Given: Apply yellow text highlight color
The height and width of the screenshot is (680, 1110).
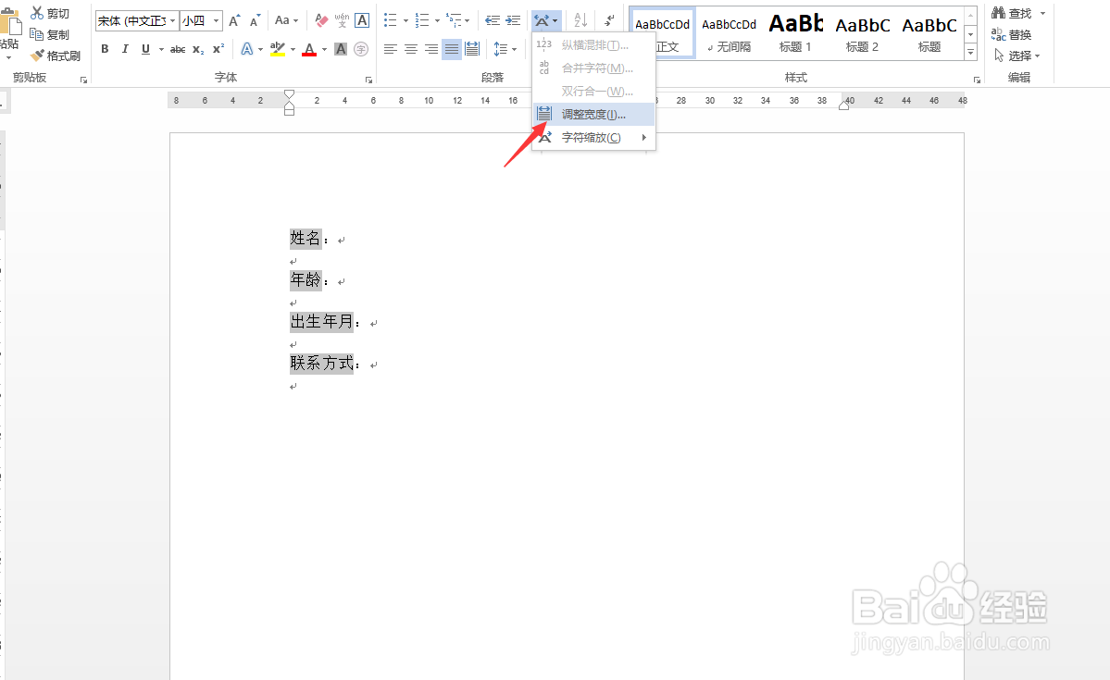Looking at the screenshot, I should [x=277, y=48].
